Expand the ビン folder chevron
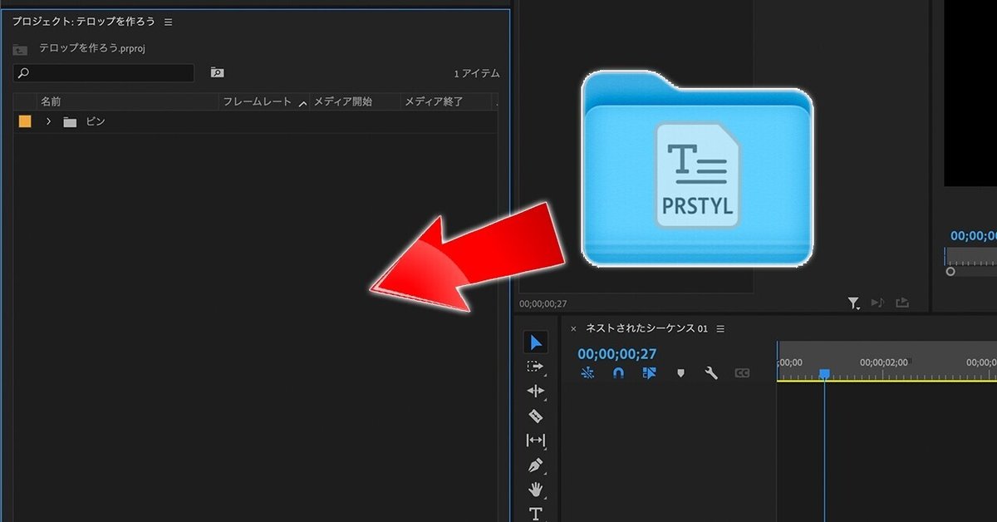This screenshot has height=522, width=997. click(49, 121)
